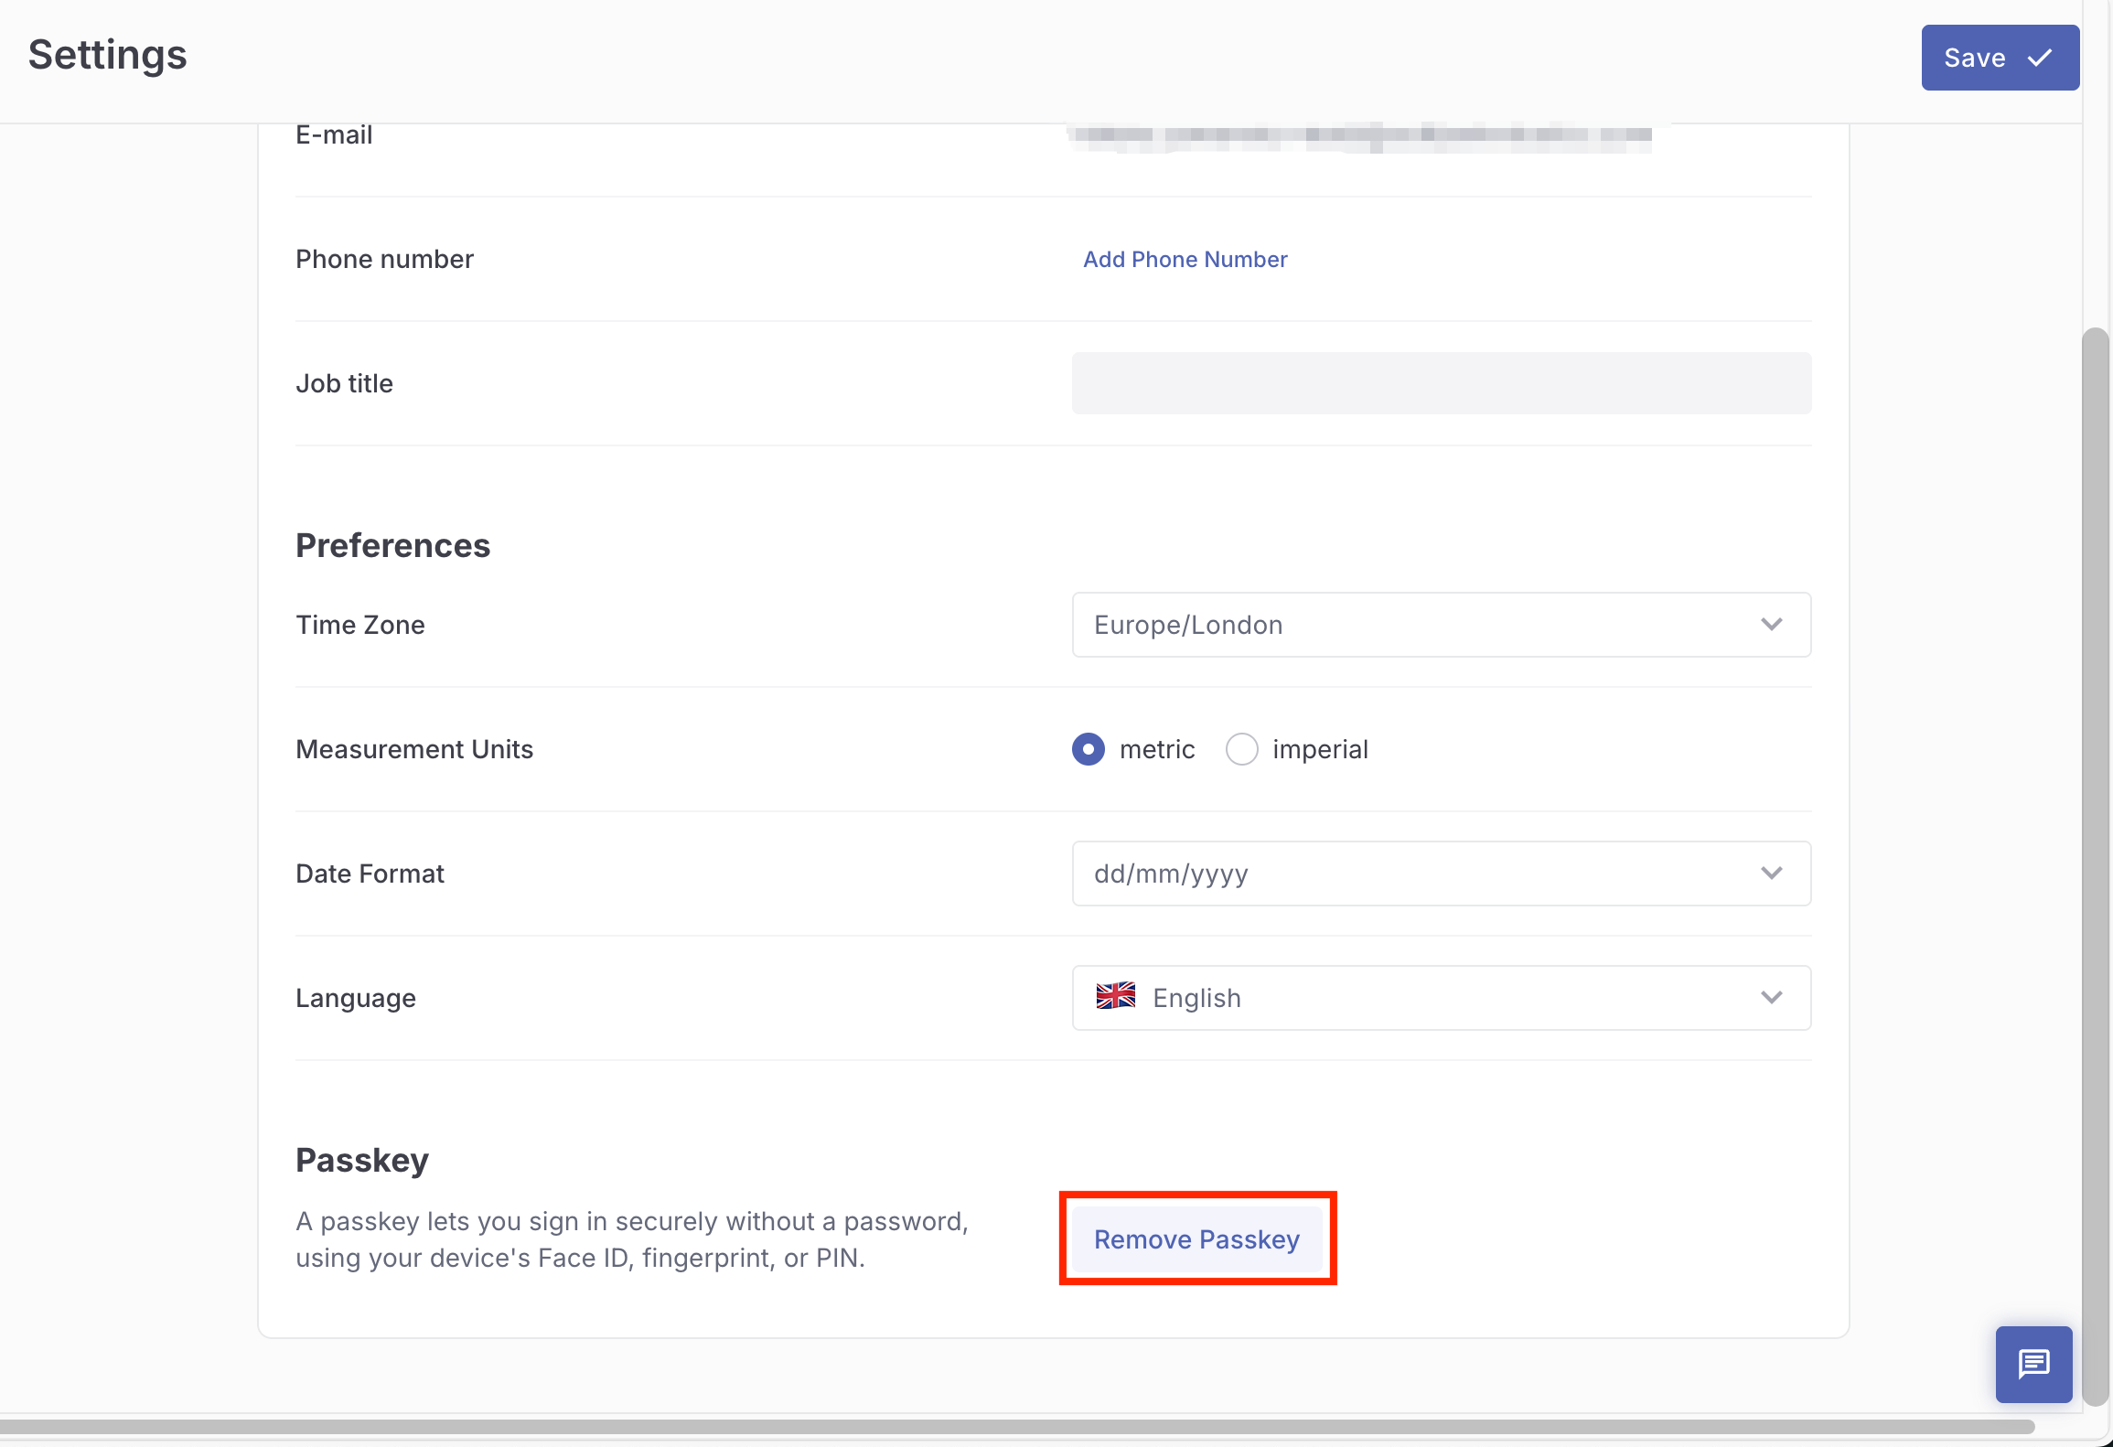Click the checkmark icon on Save button
This screenshot has height=1447, width=2113.
2040,58
